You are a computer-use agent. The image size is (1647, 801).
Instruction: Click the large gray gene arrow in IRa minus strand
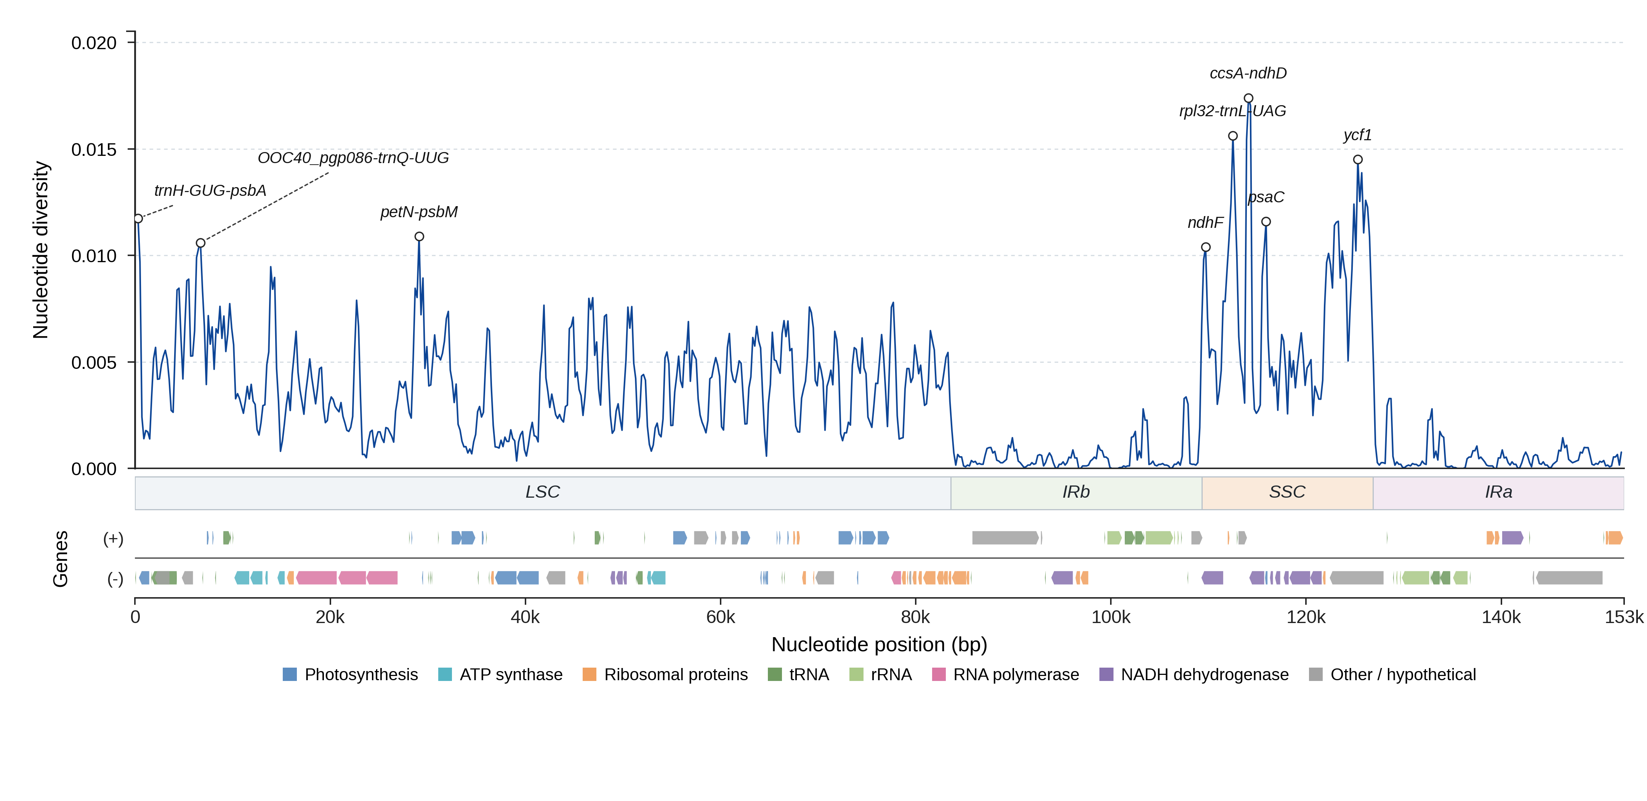coord(1569,578)
